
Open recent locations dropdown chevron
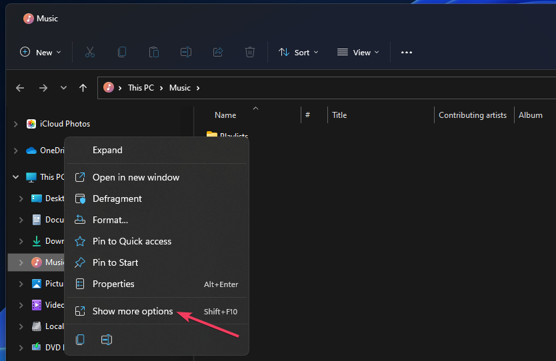pyautogui.click(x=63, y=87)
